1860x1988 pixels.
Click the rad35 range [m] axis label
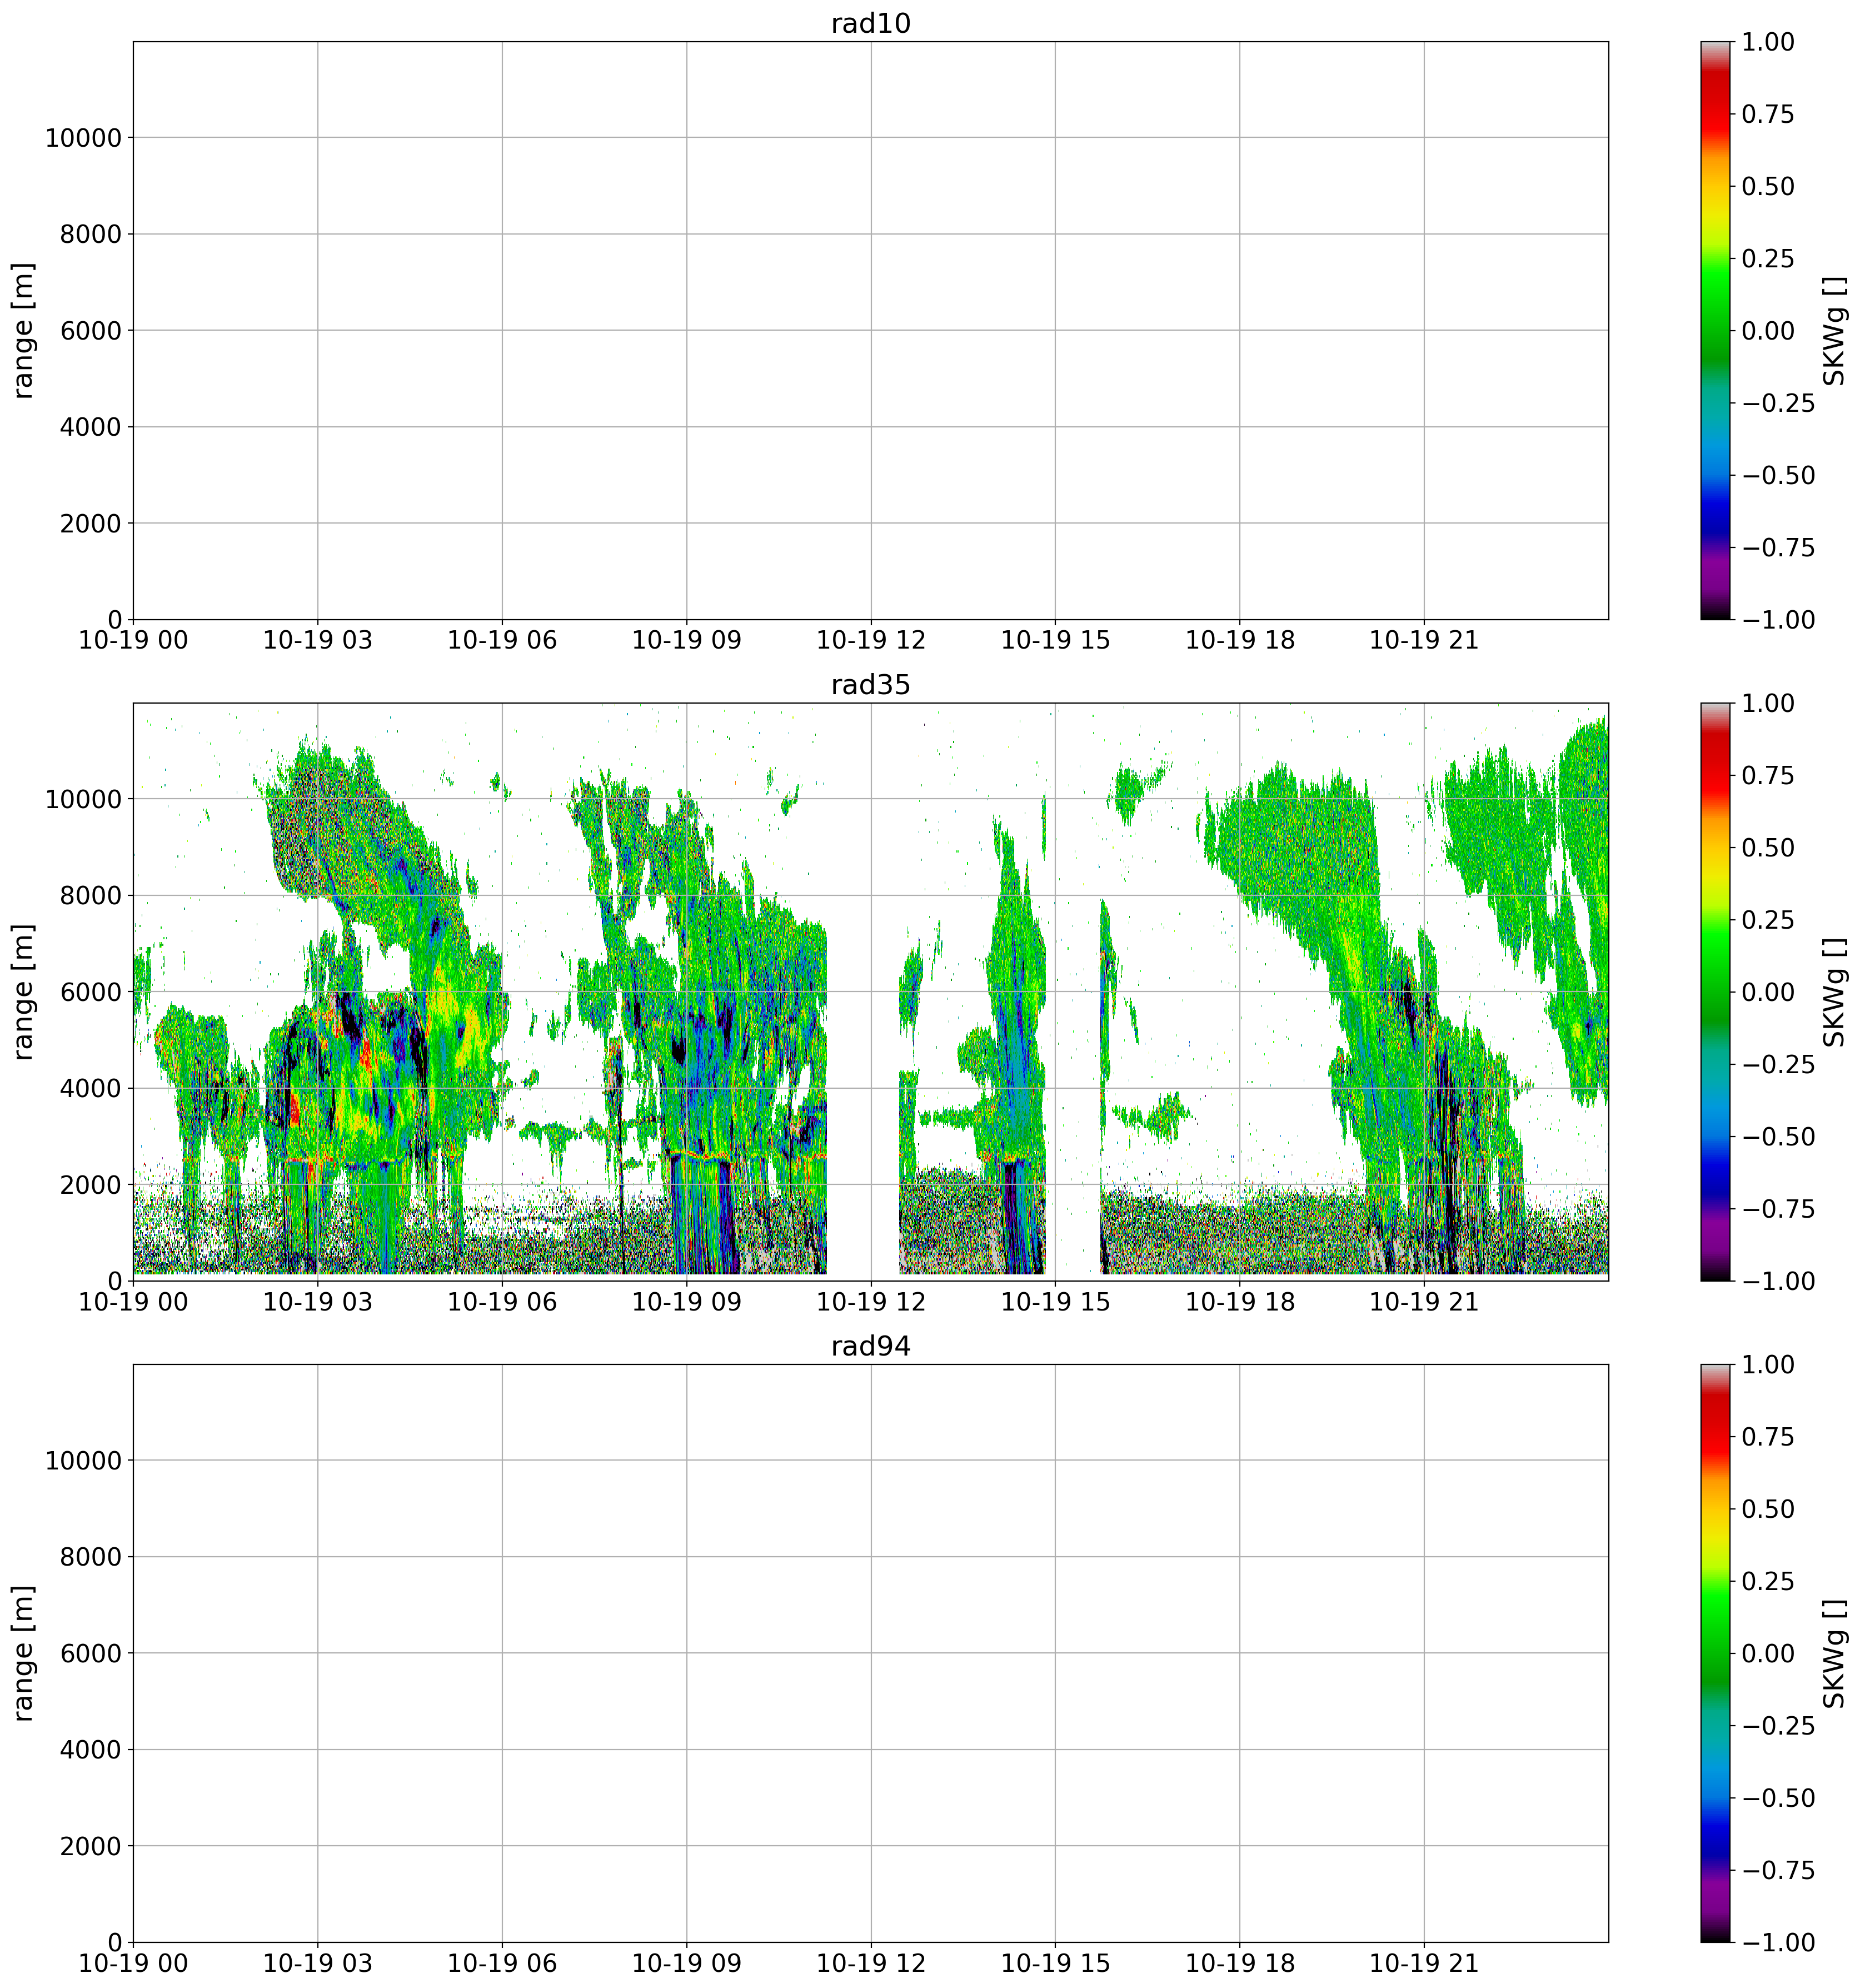(x=24, y=992)
